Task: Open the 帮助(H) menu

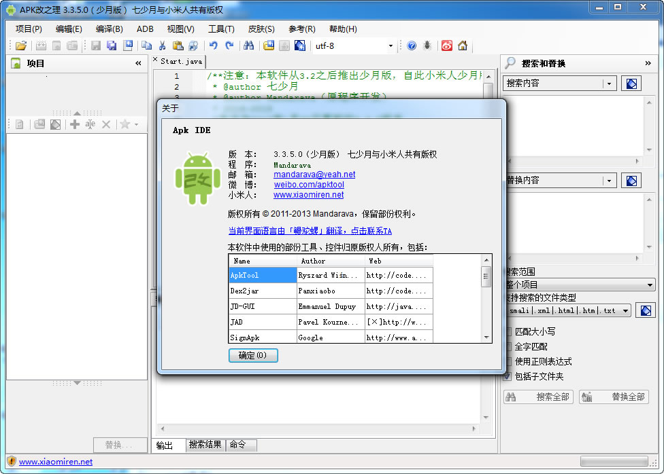Action: click(x=343, y=29)
